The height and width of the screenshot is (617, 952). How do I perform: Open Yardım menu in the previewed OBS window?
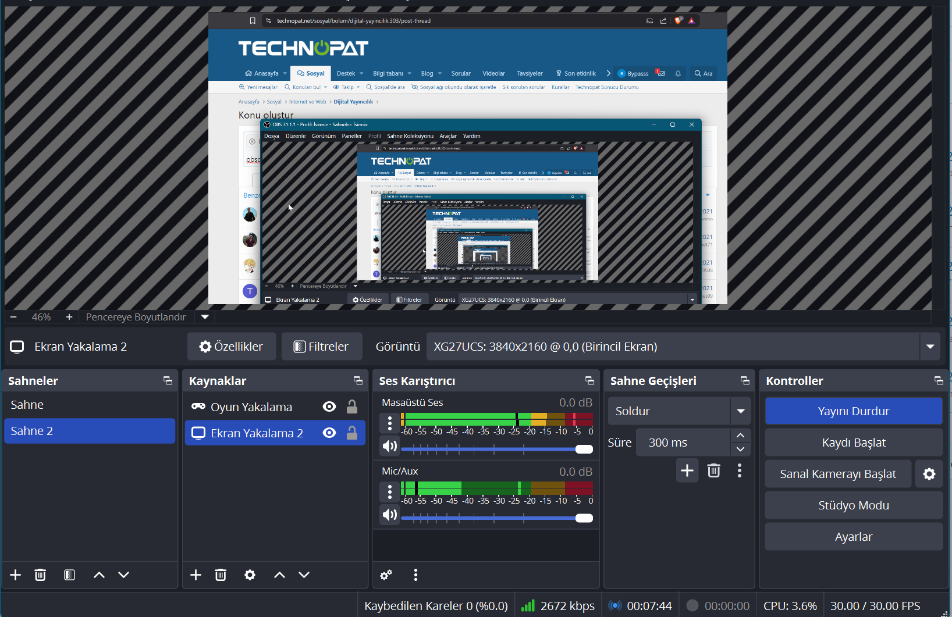pyautogui.click(x=472, y=136)
